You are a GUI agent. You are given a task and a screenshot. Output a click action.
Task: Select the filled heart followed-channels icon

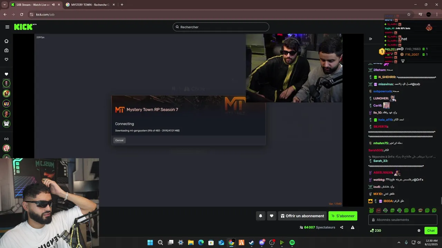(x=6, y=74)
